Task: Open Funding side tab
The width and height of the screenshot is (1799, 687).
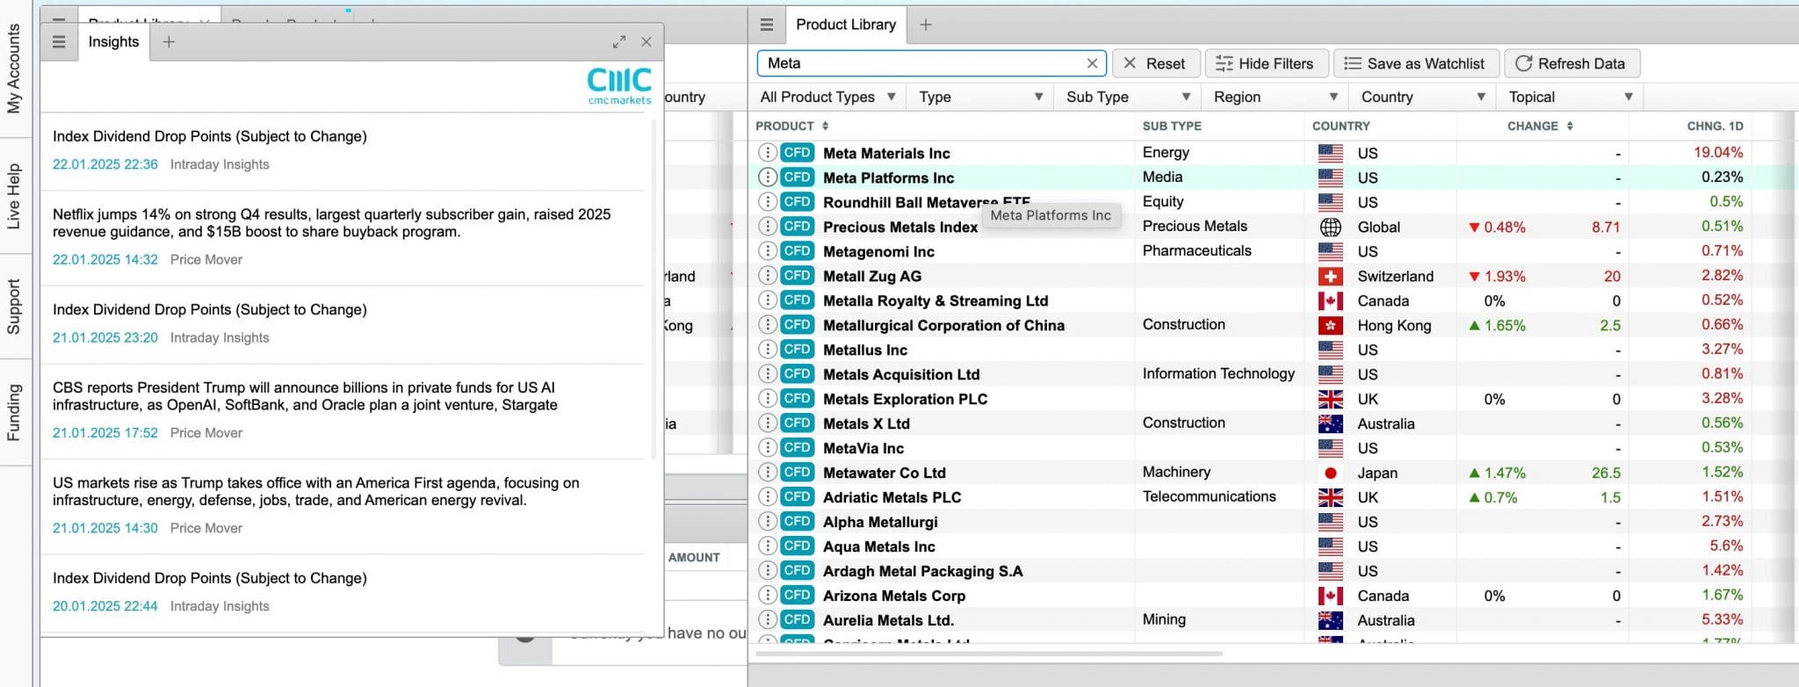Action: click(x=14, y=412)
